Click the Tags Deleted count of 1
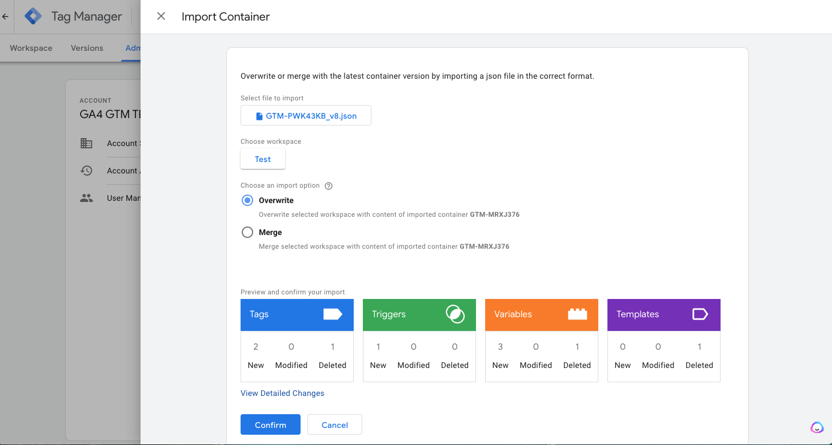This screenshot has width=832, height=445. coord(333,346)
